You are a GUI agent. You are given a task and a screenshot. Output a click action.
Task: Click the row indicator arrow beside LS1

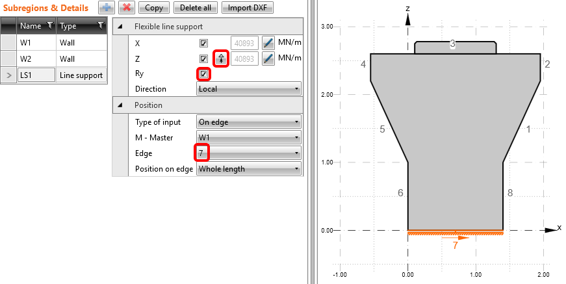(8, 75)
